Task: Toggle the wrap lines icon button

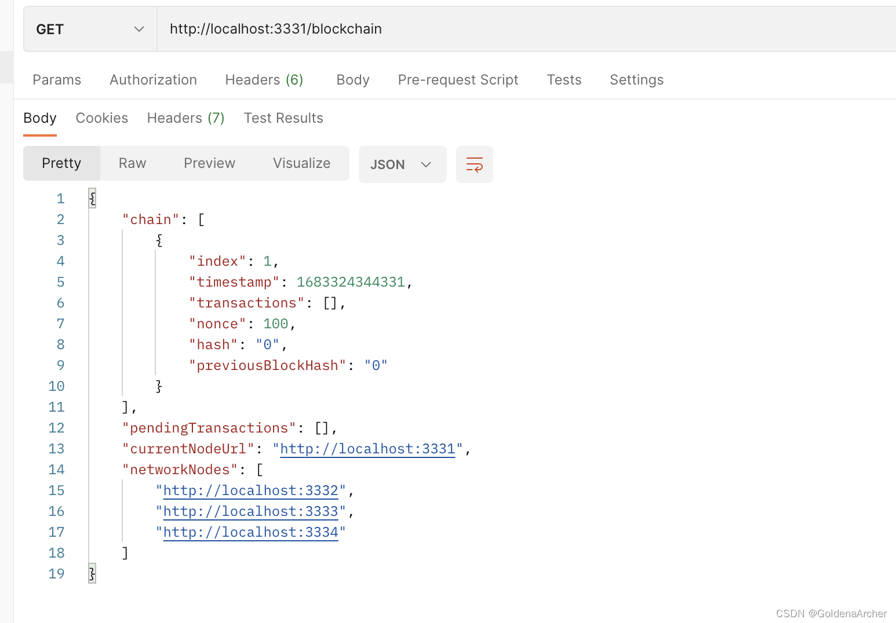Action: [x=474, y=164]
